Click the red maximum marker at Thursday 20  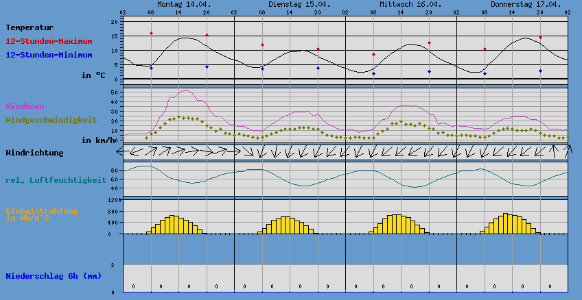pyautogui.click(x=540, y=37)
